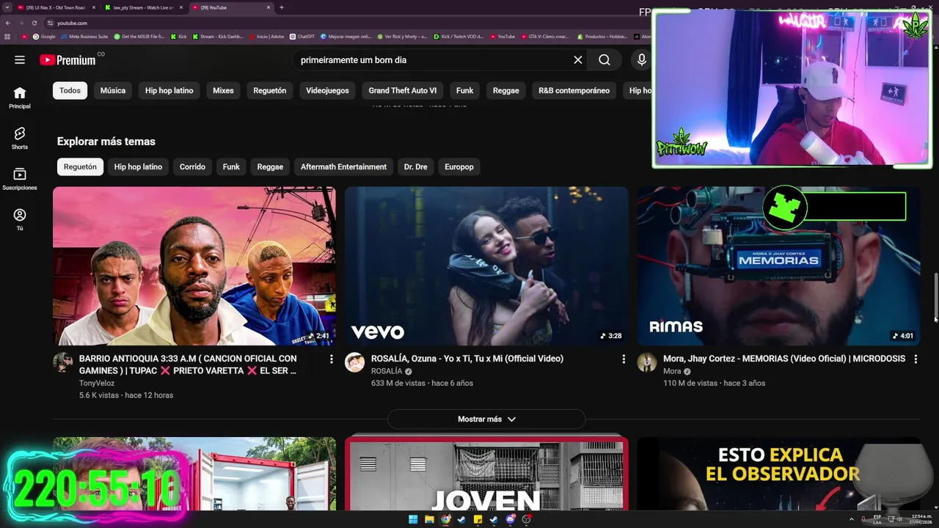Clear the search box text
939x528 pixels.
point(578,60)
